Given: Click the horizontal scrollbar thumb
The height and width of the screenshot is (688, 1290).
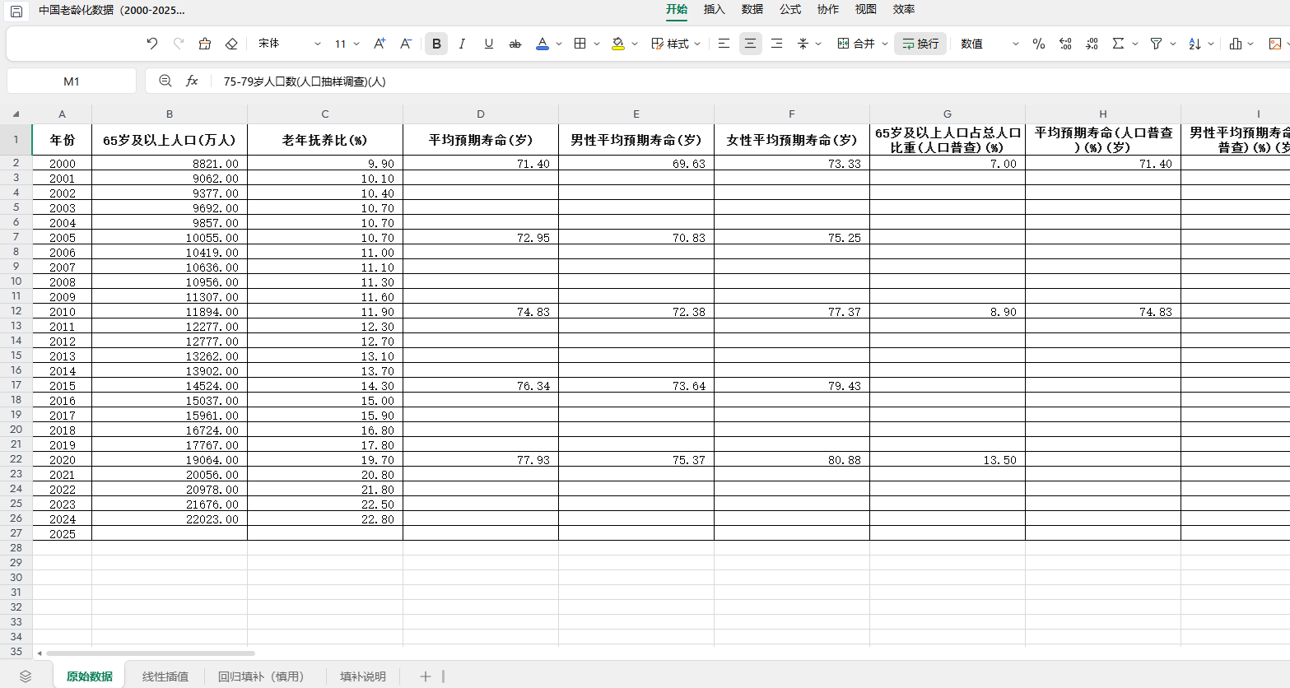Looking at the screenshot, I should click(151, 653).
